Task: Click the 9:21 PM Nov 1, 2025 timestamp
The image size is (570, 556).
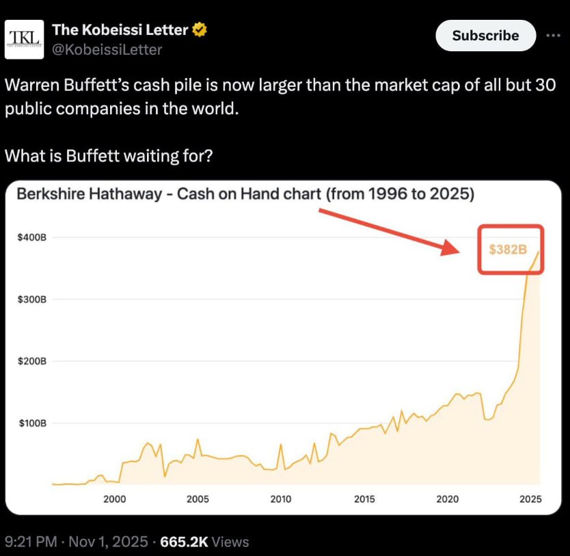Action: click(77, 542)
